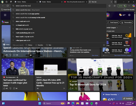
Task: Click in the address bar input
Action: [58, 6]
